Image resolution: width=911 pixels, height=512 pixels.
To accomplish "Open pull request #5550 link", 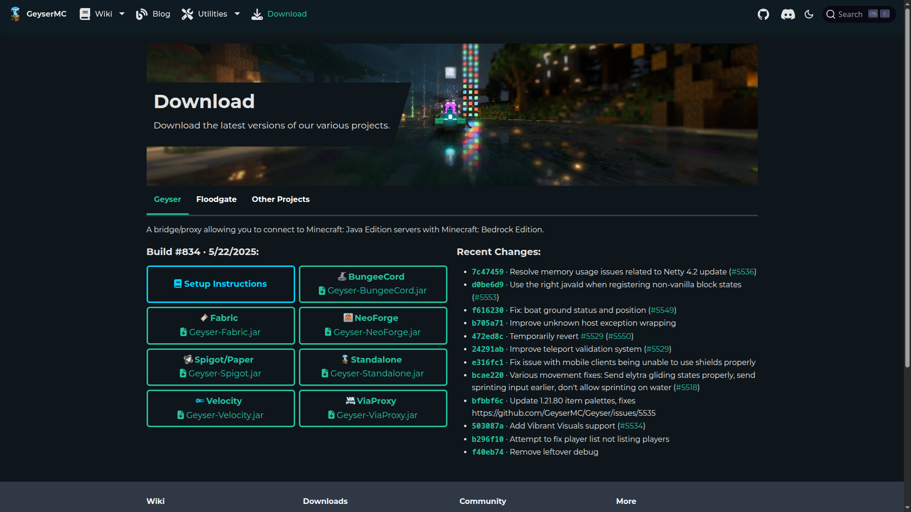I will (620, 337).
